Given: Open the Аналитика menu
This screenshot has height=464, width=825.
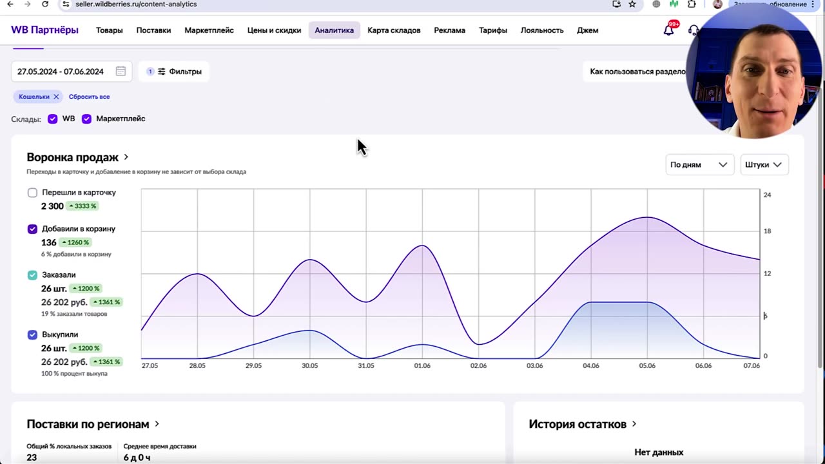Looking at the screenshot, I should pyautogui.click(x=334, y=30).
